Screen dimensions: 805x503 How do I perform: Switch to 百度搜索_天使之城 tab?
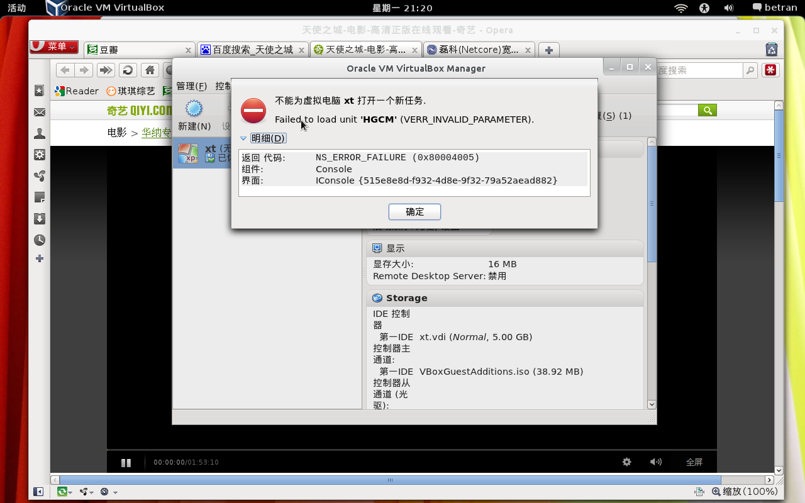coord(253,50)
